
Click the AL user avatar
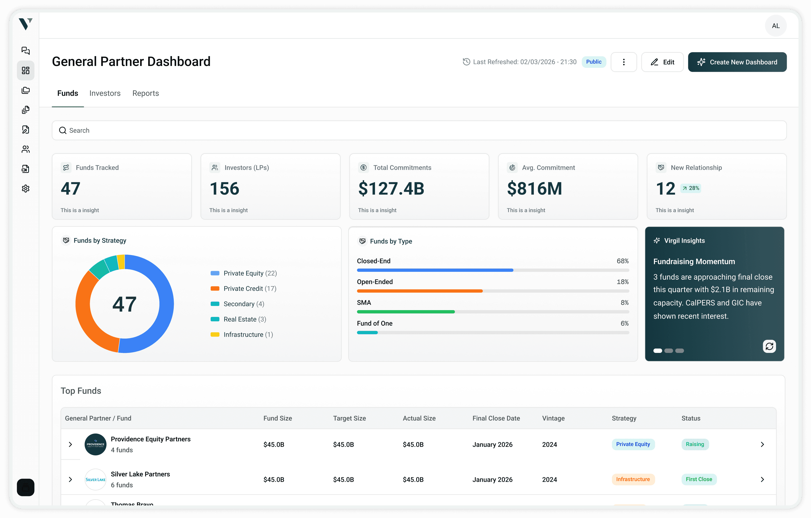point(775,26)
